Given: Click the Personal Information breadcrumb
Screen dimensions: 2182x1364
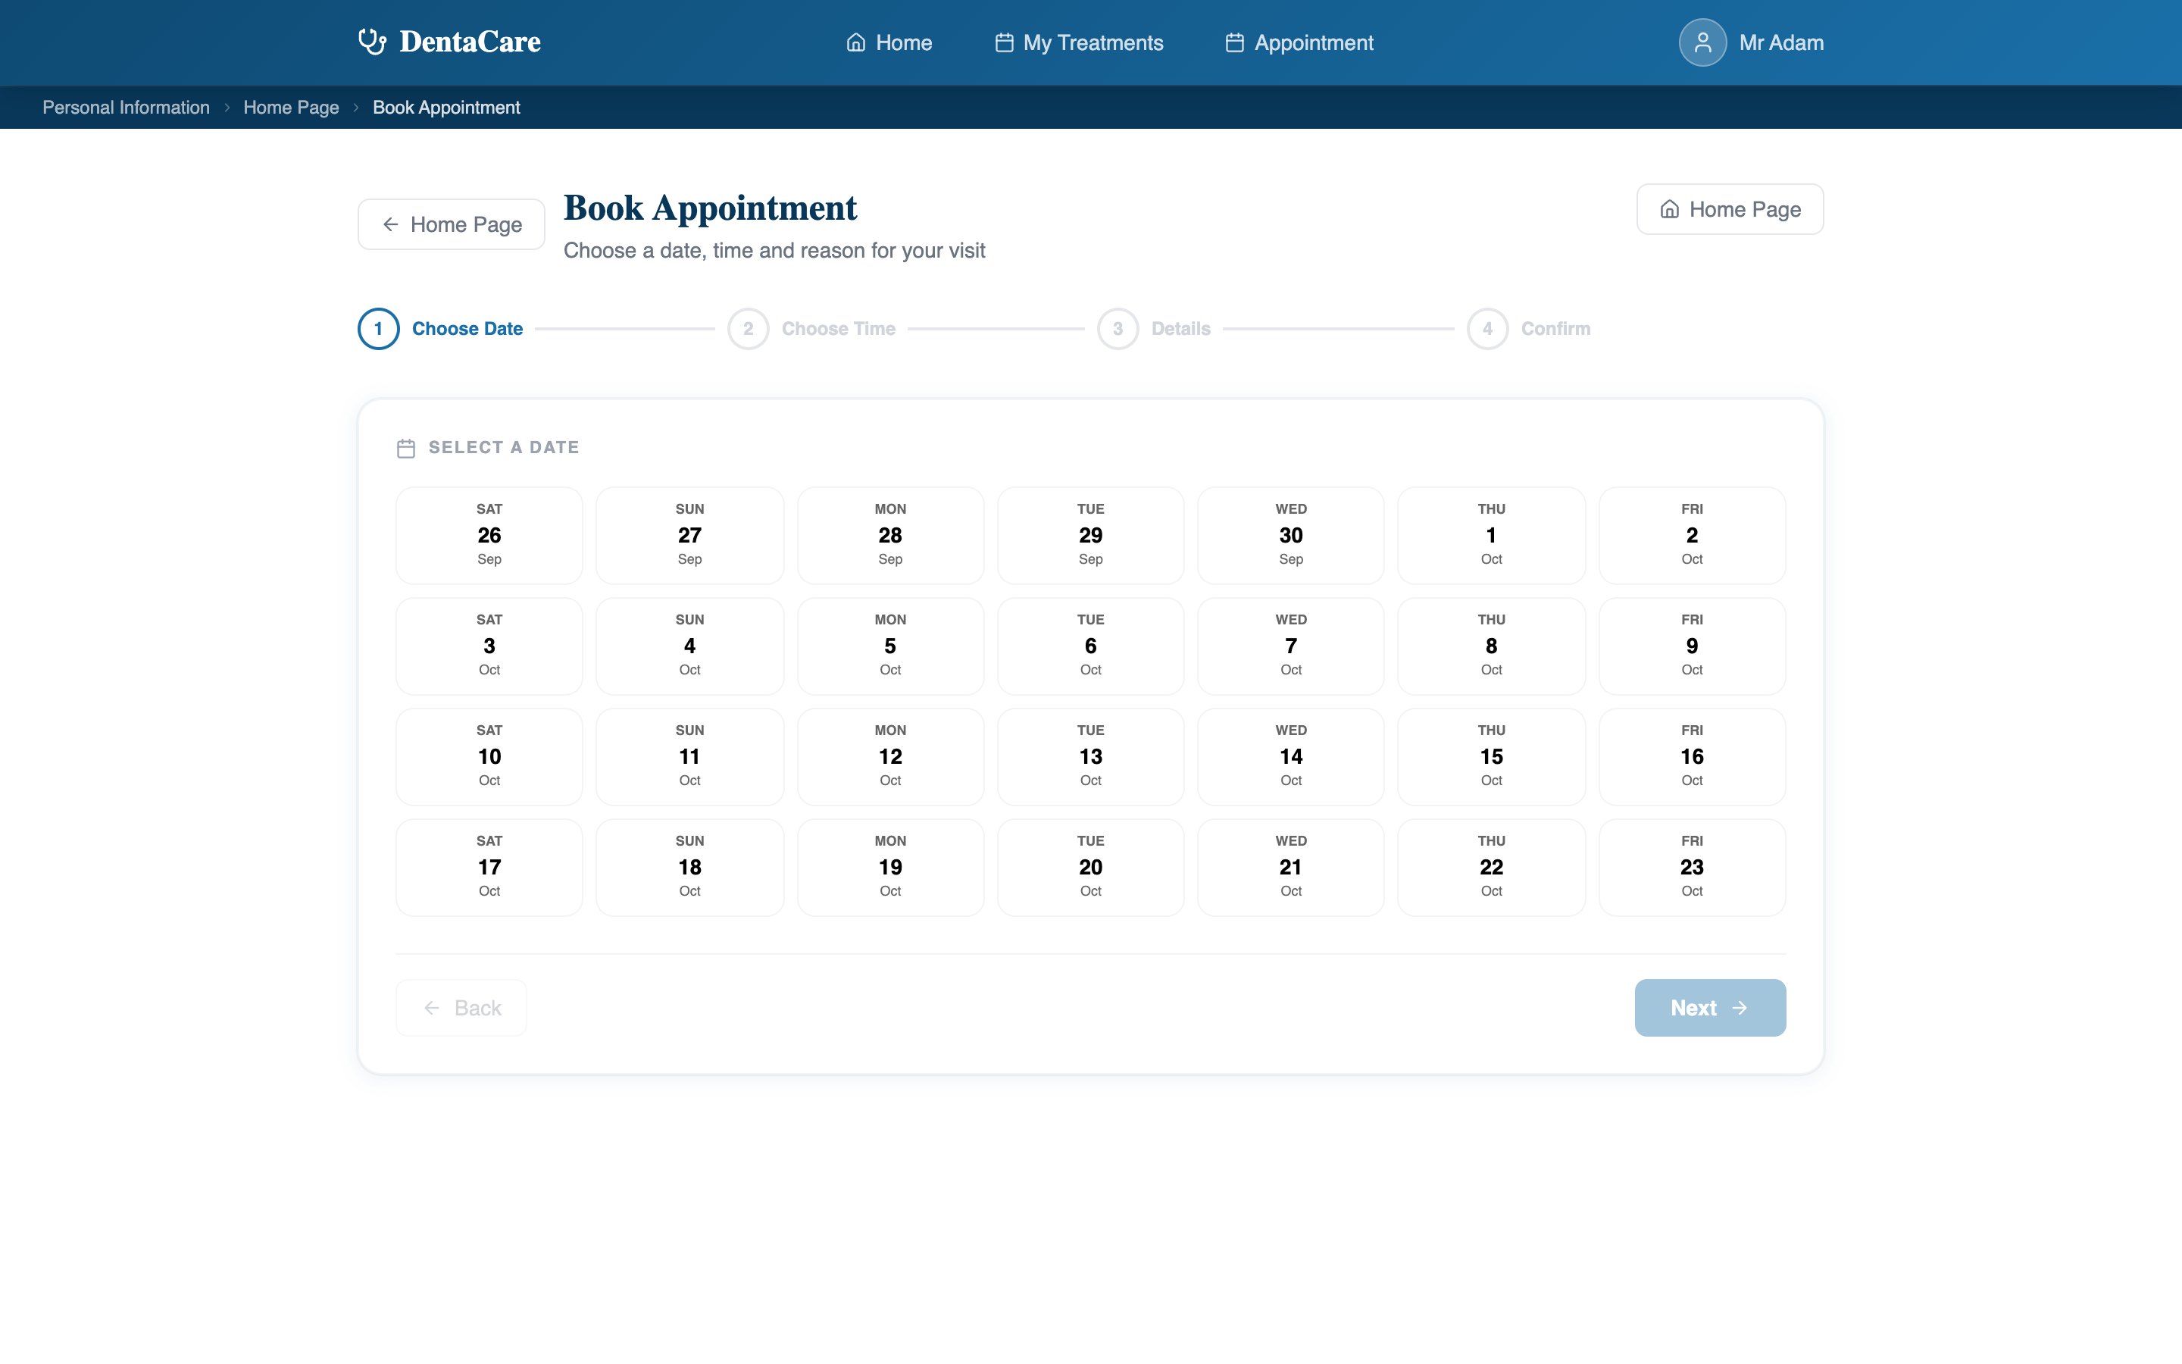Looking at the screenshot, I should [x=127, y=108].
